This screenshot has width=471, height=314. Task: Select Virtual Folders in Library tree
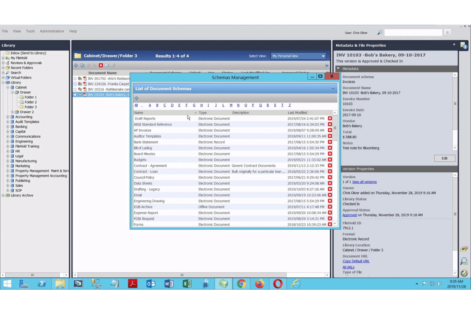[x=21, y=78]
